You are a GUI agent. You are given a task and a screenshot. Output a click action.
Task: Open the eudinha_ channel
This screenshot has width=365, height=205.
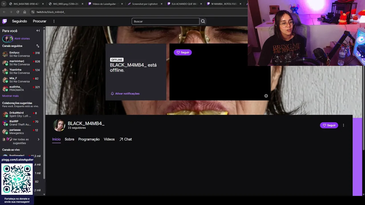(22, 88)
